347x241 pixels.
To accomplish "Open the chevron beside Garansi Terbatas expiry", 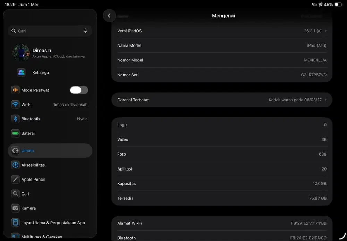I will pos(325,100).
